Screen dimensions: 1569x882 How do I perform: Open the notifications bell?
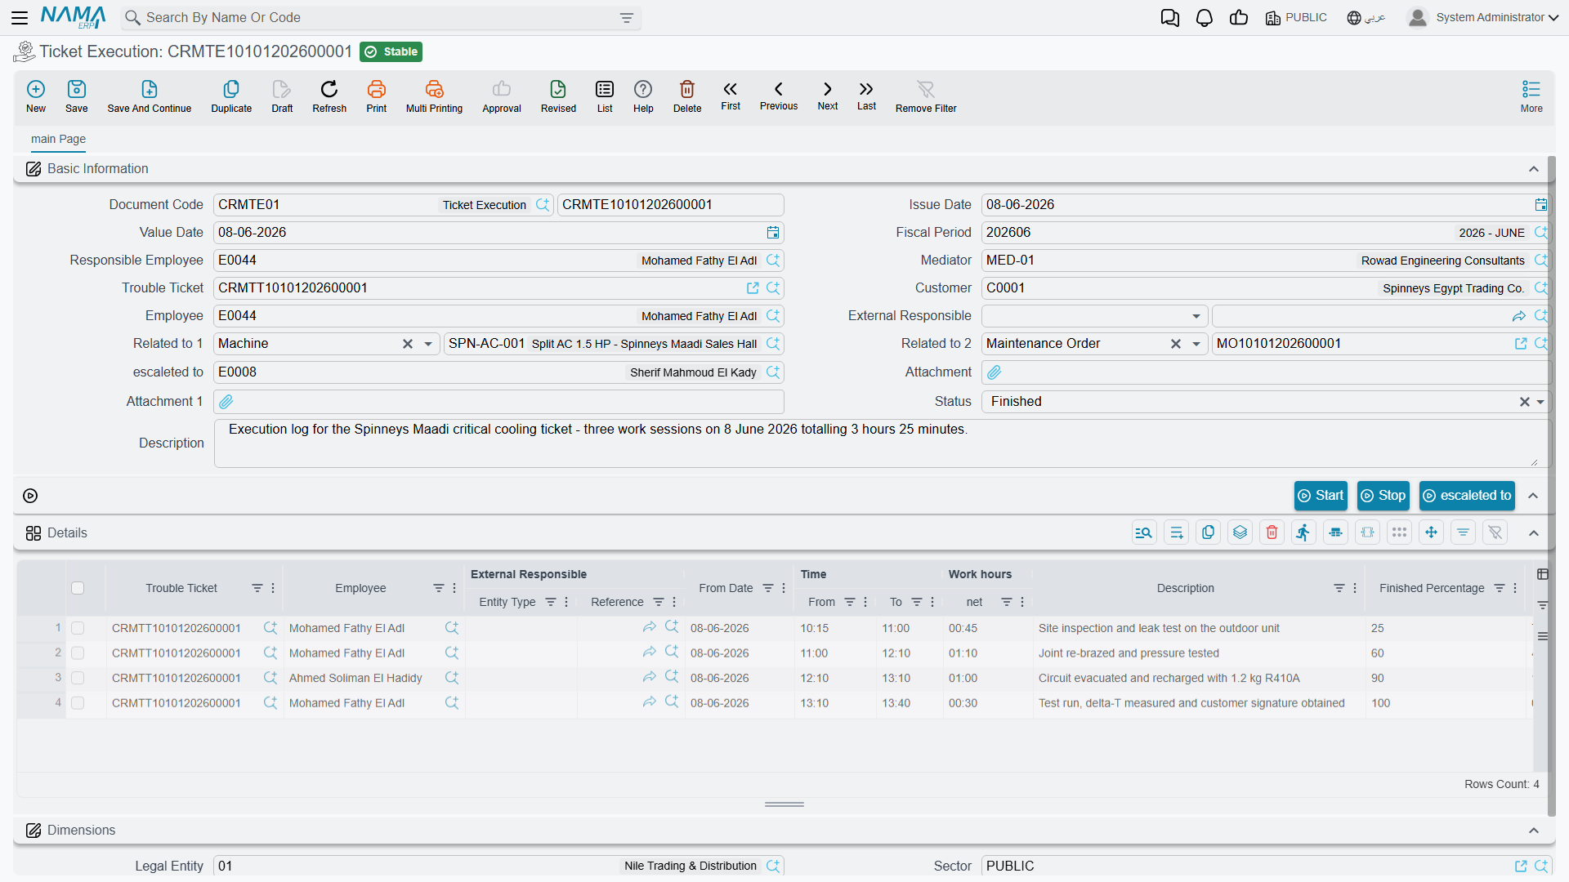pyautogui.click(x=1205, y=17)
